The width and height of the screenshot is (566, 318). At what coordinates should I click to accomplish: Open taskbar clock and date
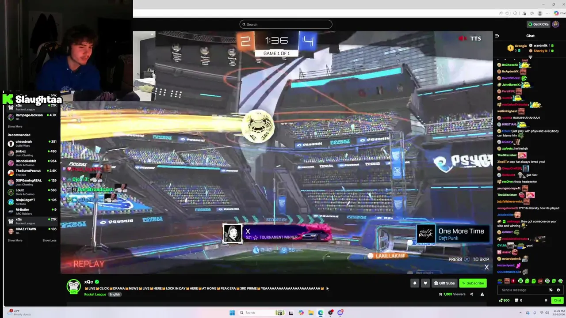tap(558, 313)
